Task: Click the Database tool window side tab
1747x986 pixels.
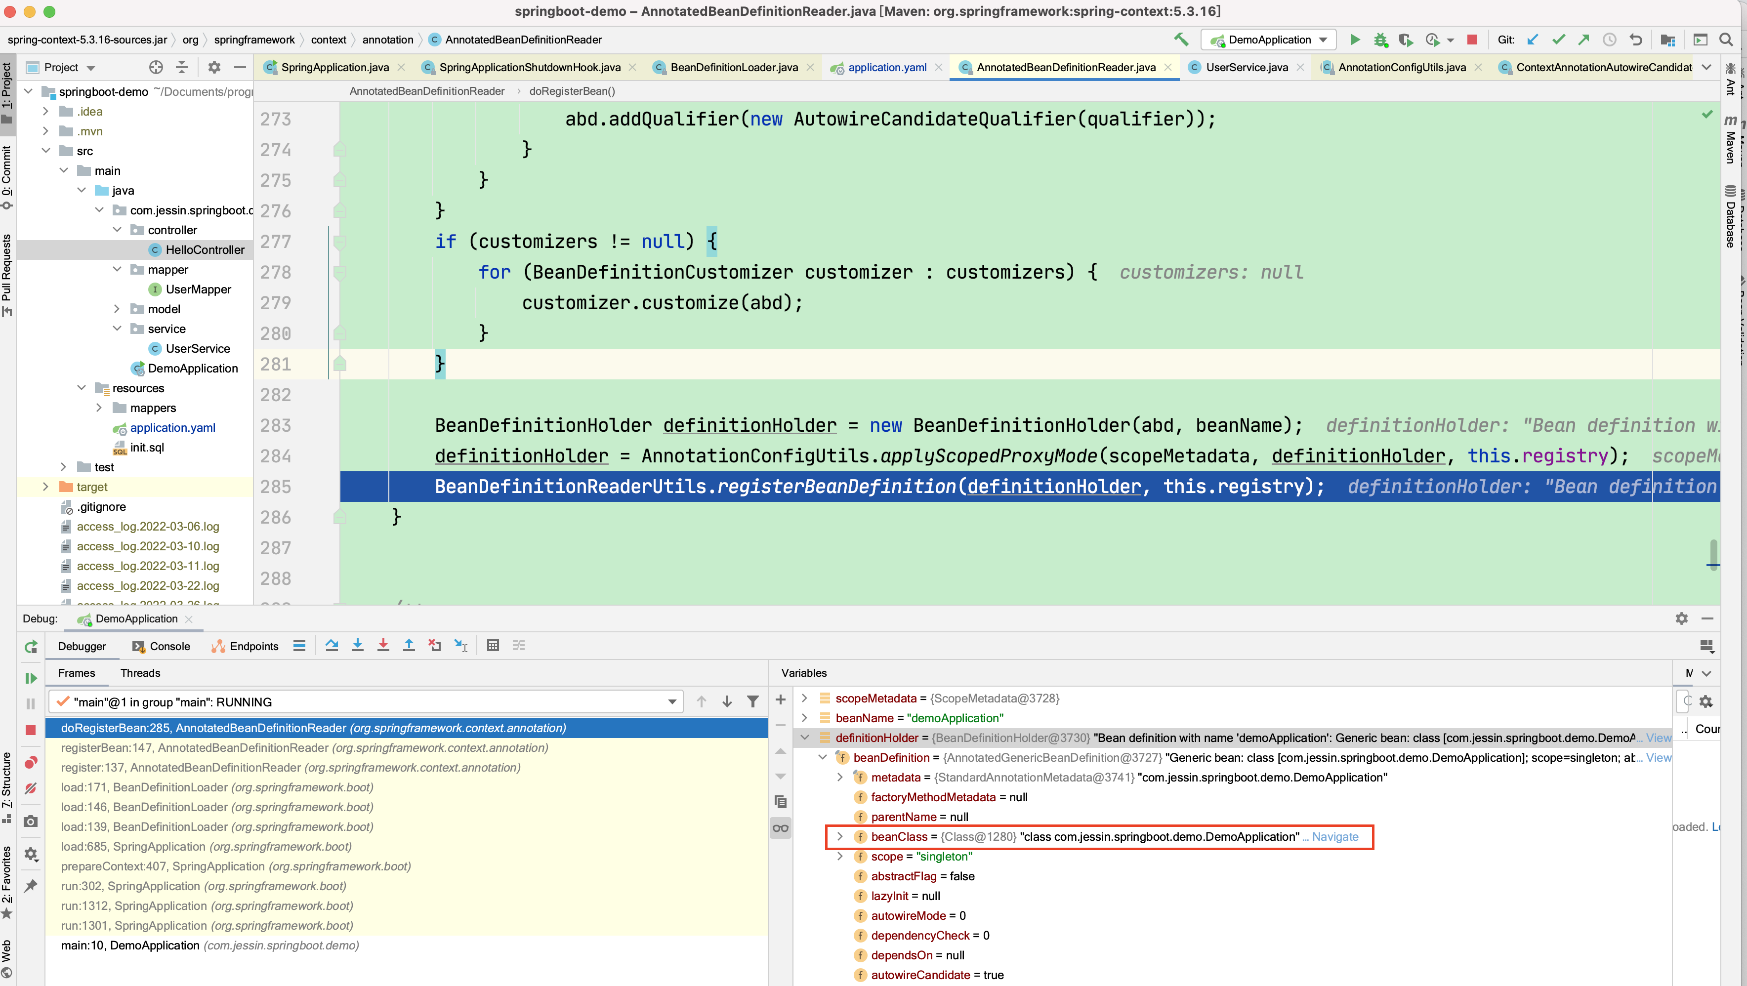Action: [x=1731, y=216]
